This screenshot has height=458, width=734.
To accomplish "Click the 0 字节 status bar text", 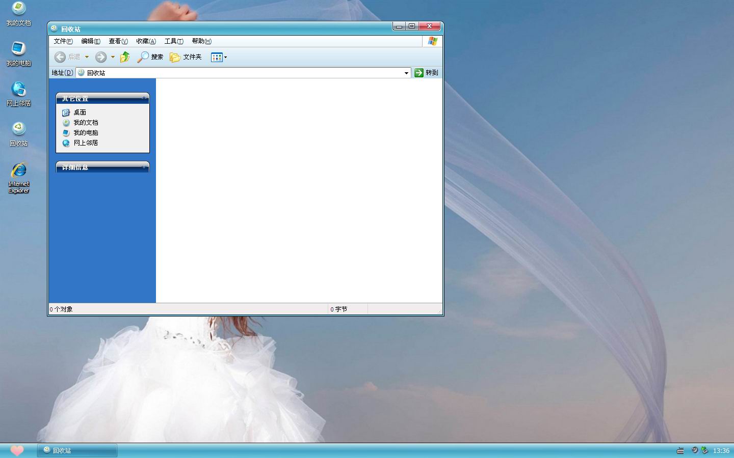I will [x=339, y=309].
